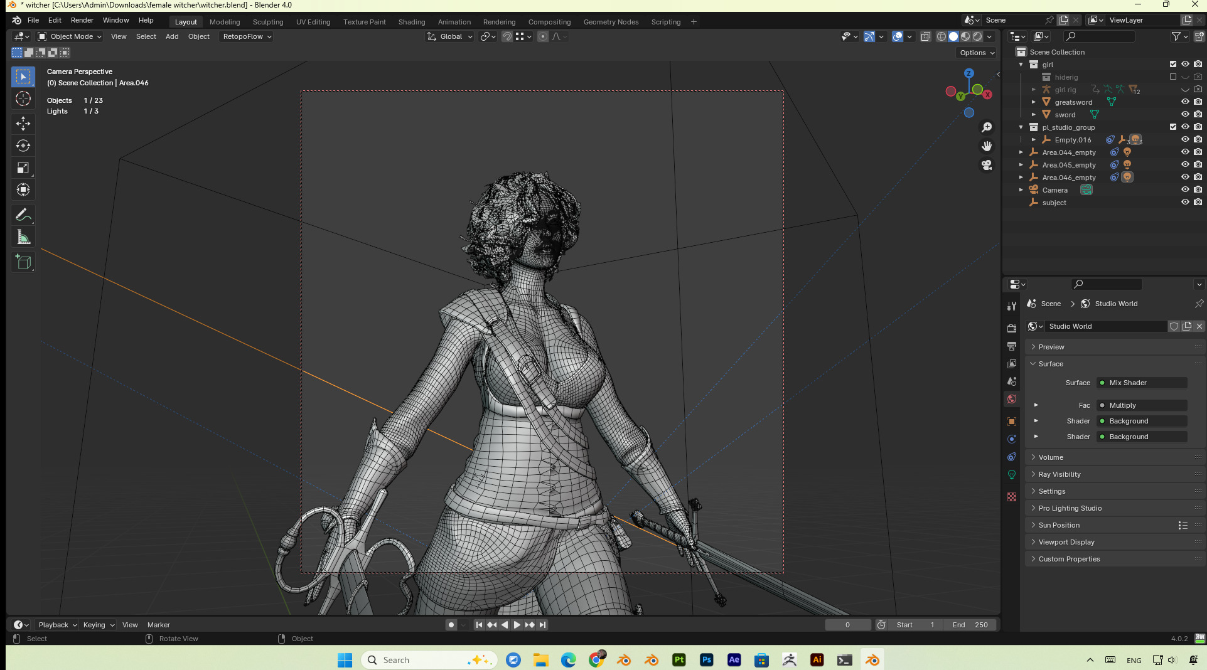Switch to the Shading workspace tab
The height and width of the screenshot is (670, 1207).
[412, 22]
